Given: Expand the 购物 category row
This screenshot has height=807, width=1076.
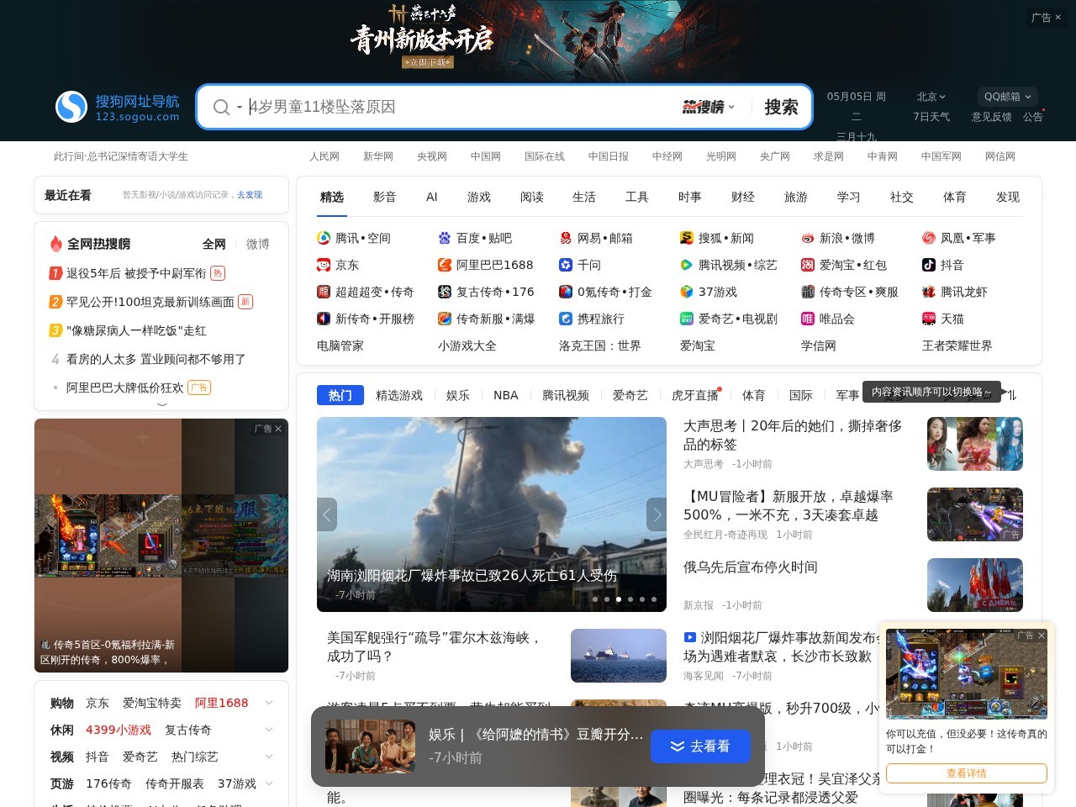Looking at the screenshot, I should 269,703.
